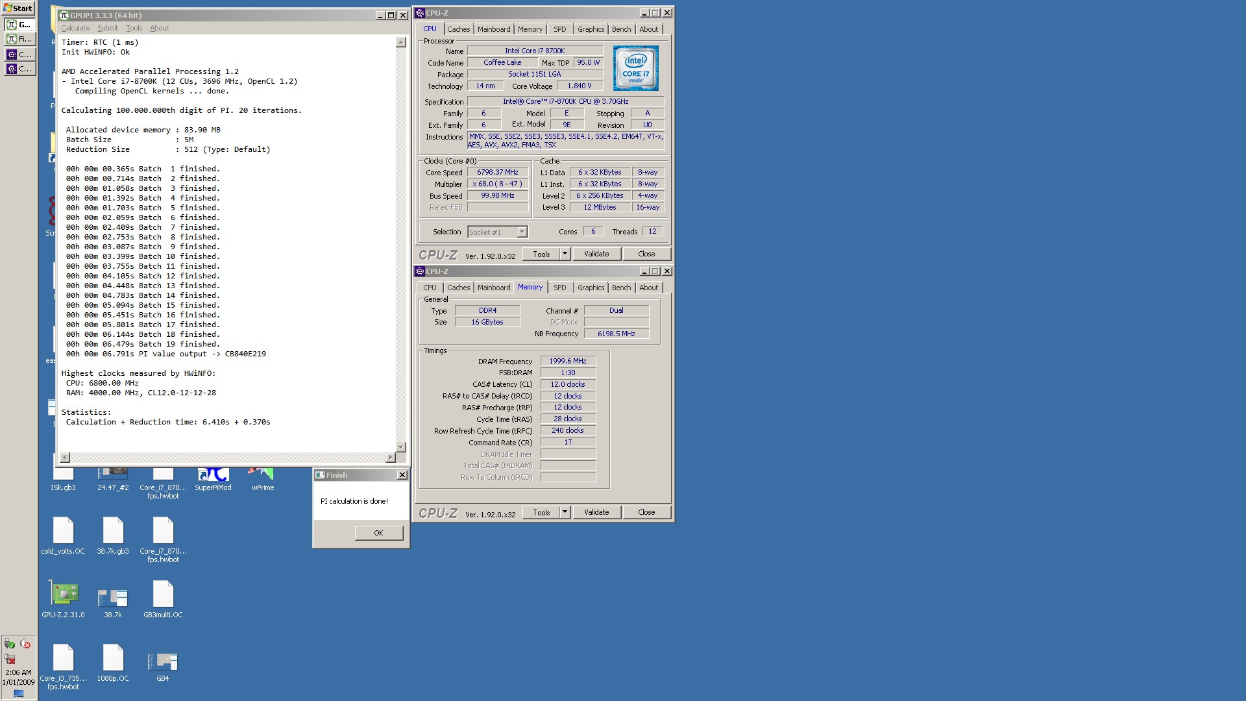
Task: Open the SuperPiMod desktop shortcut
Action: click(x=213, y=480)
